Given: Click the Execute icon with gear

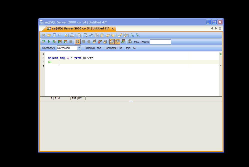Looking at the screenshot, I should click(43, 41).
